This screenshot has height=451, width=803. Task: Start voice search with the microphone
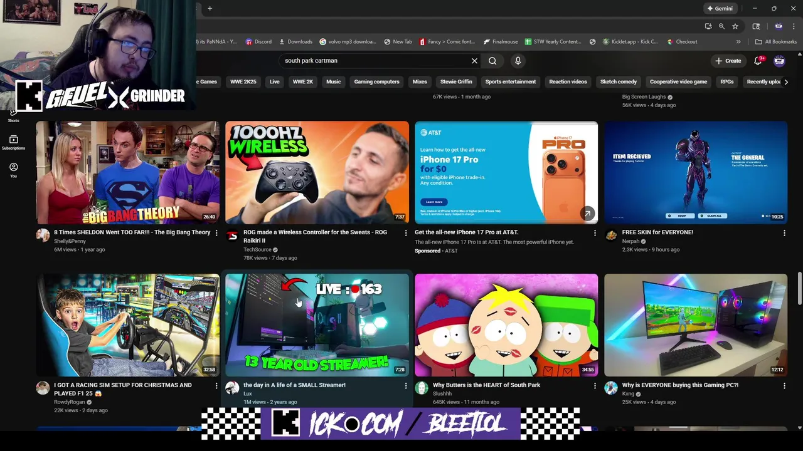[x=518, y=61]
